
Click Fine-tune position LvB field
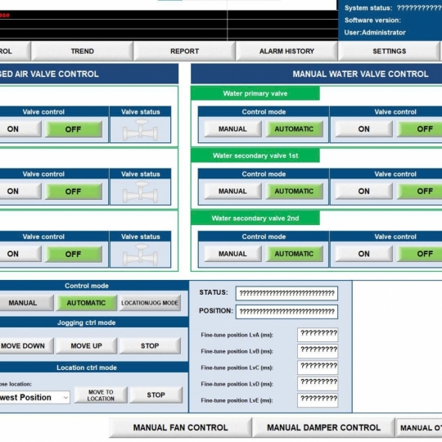(318, 351)
